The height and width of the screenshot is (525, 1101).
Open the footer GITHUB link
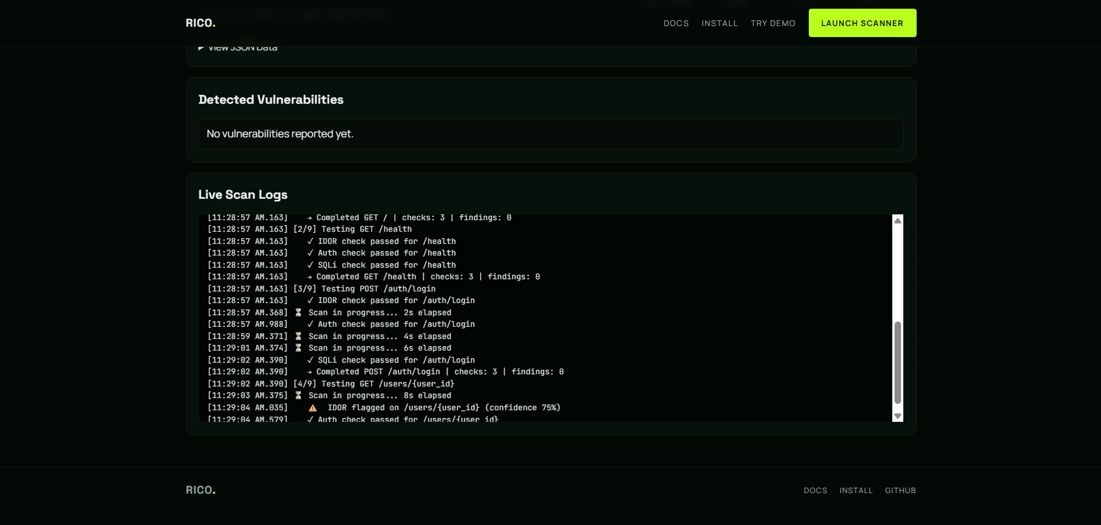tap(900, 490)
